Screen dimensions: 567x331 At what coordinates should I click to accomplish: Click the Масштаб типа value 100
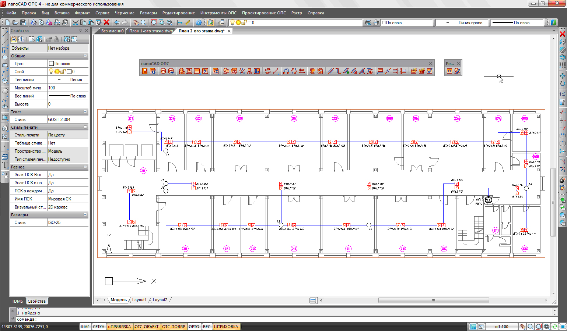pos(68,88)
